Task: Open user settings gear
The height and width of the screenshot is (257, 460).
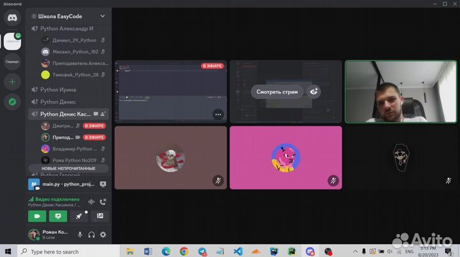Action: pyautogui.click(x=103, y=235)
